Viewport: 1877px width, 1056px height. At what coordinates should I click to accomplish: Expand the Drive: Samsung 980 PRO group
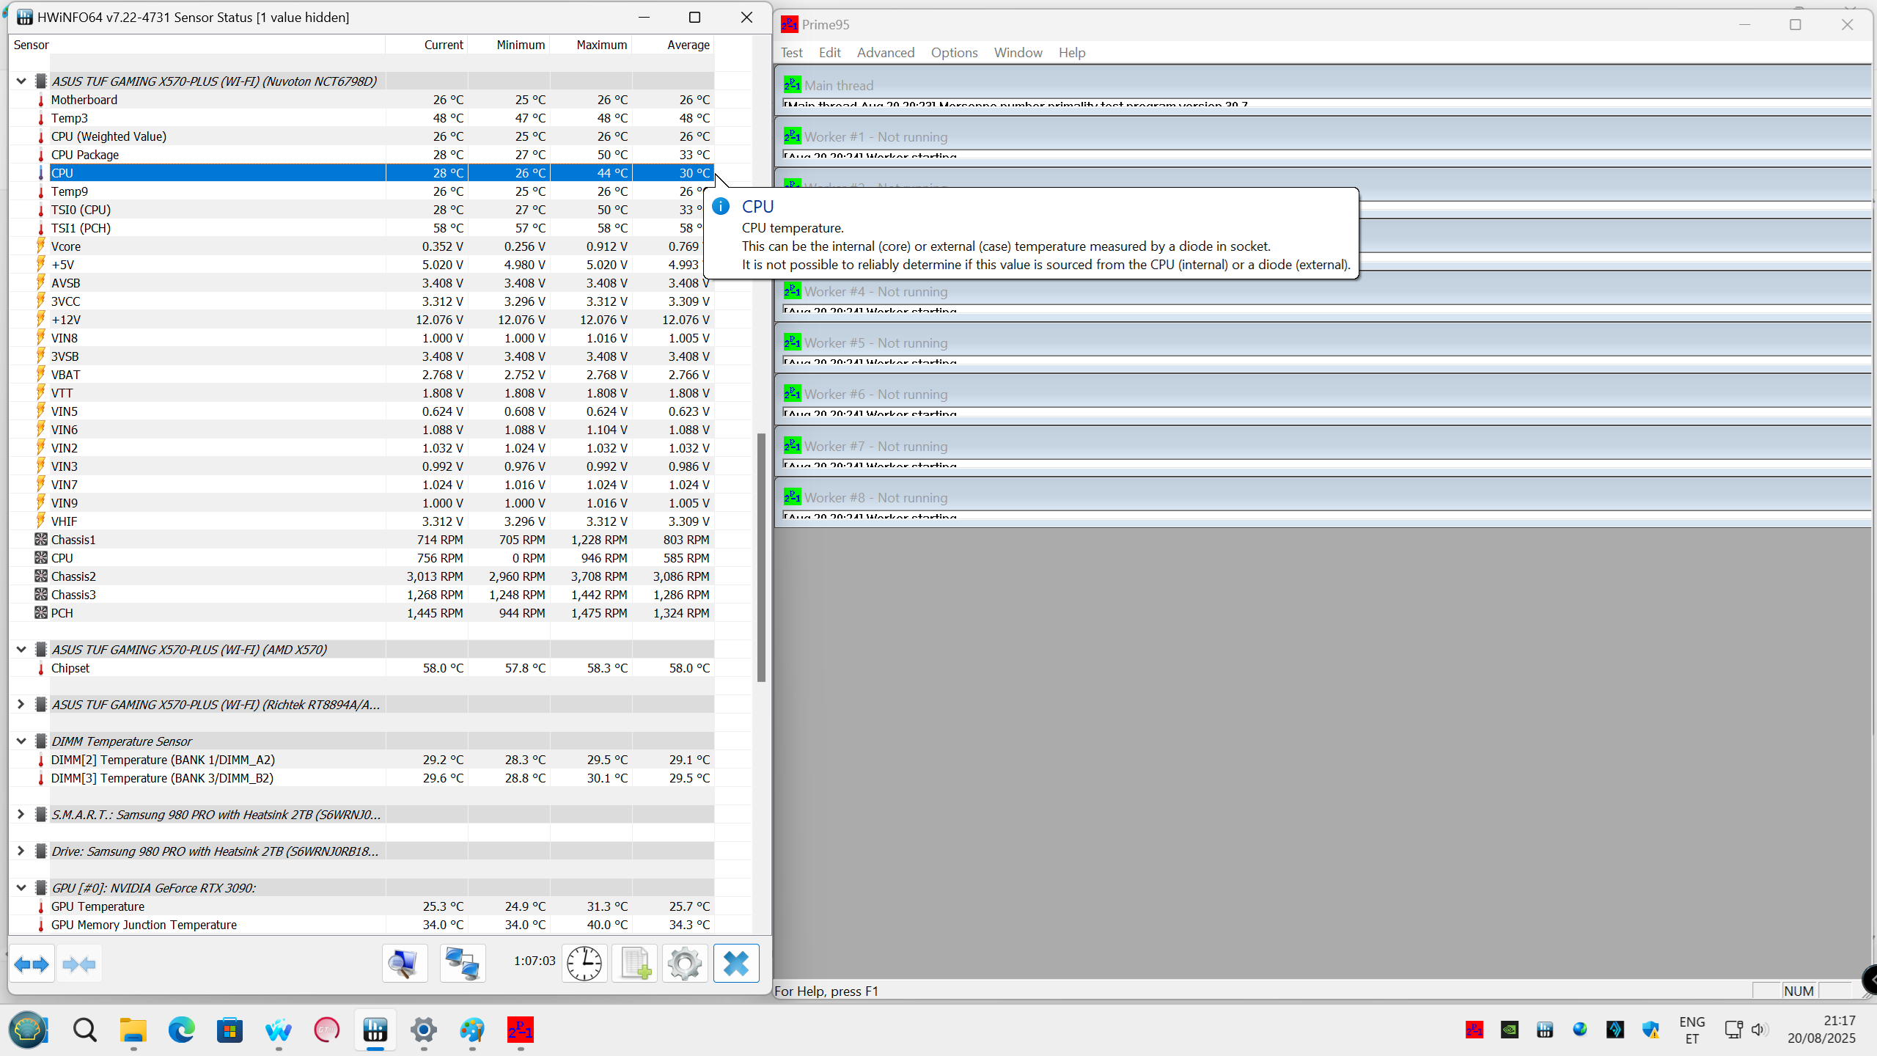pos(21,851)
